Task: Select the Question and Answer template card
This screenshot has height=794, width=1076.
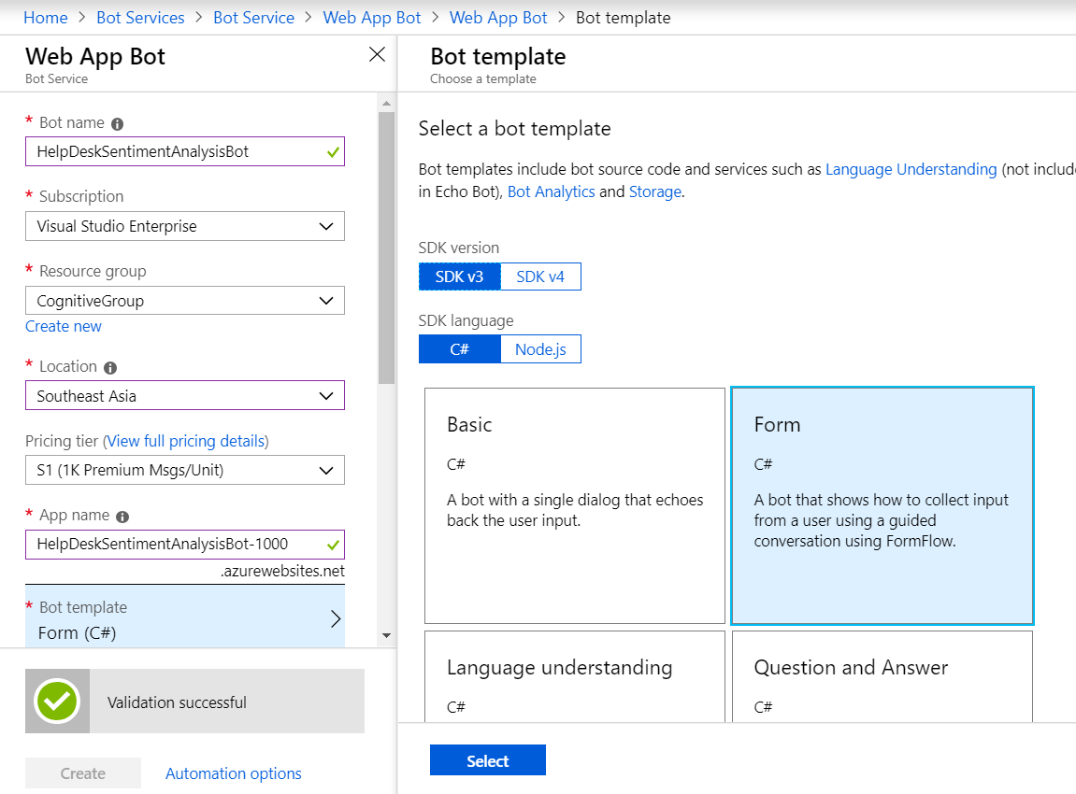Action: (x=882, y=676)
